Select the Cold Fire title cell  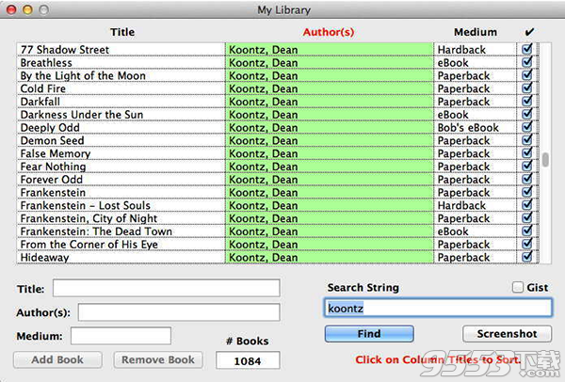121,88
